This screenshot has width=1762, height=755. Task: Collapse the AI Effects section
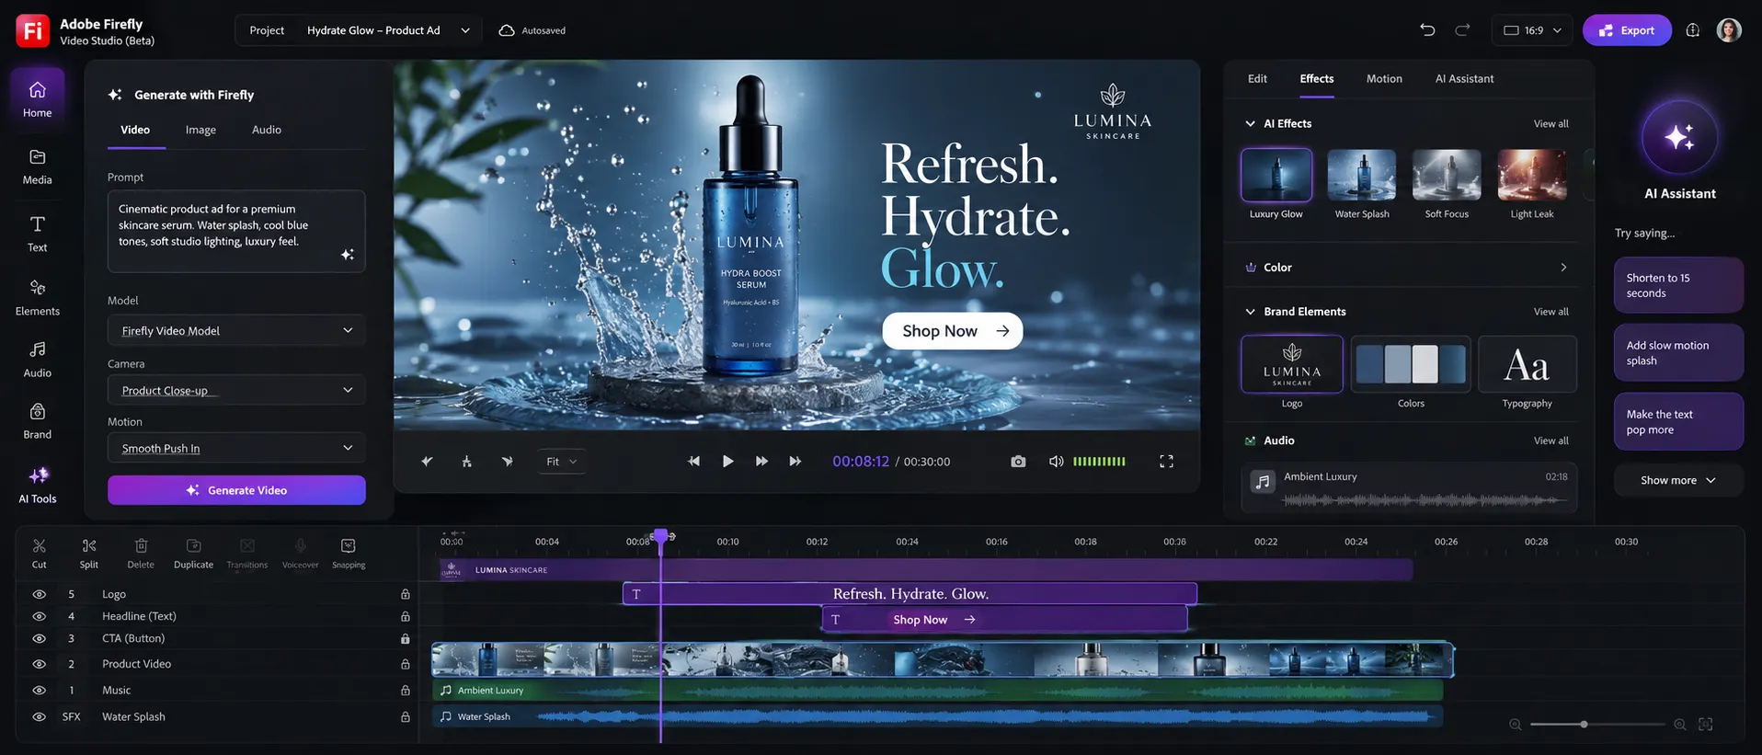coord(1250,123)
